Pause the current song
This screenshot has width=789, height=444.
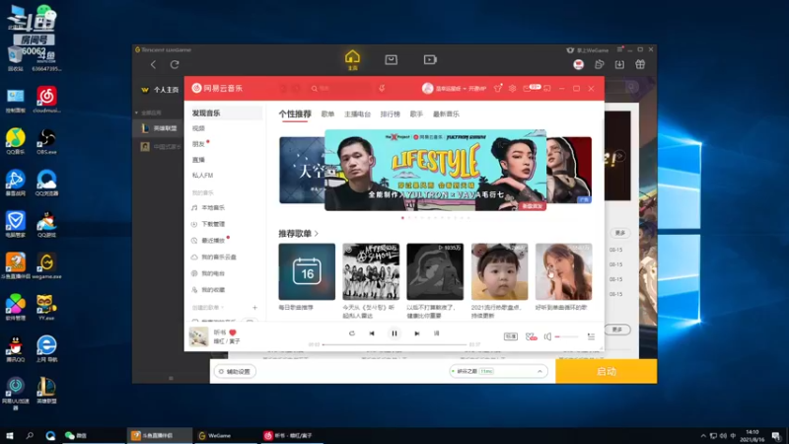pos(394,333)
